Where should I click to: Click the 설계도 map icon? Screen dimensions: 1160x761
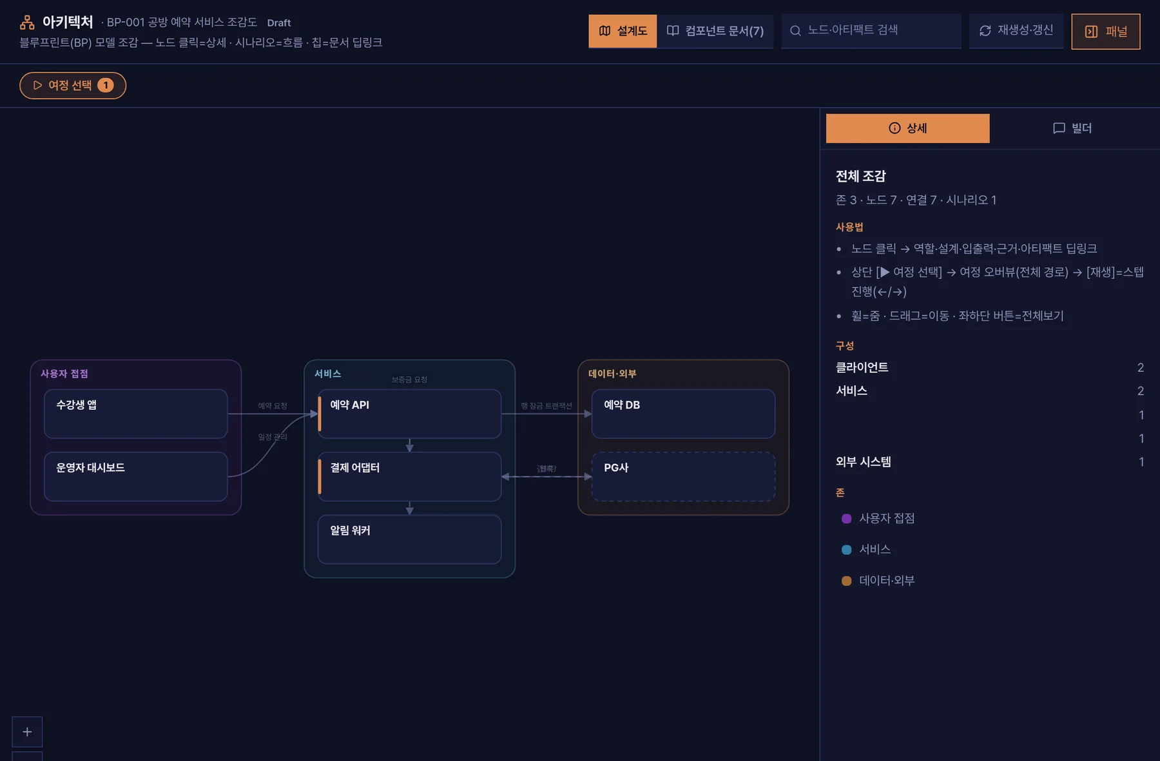[x=604, y=31]
